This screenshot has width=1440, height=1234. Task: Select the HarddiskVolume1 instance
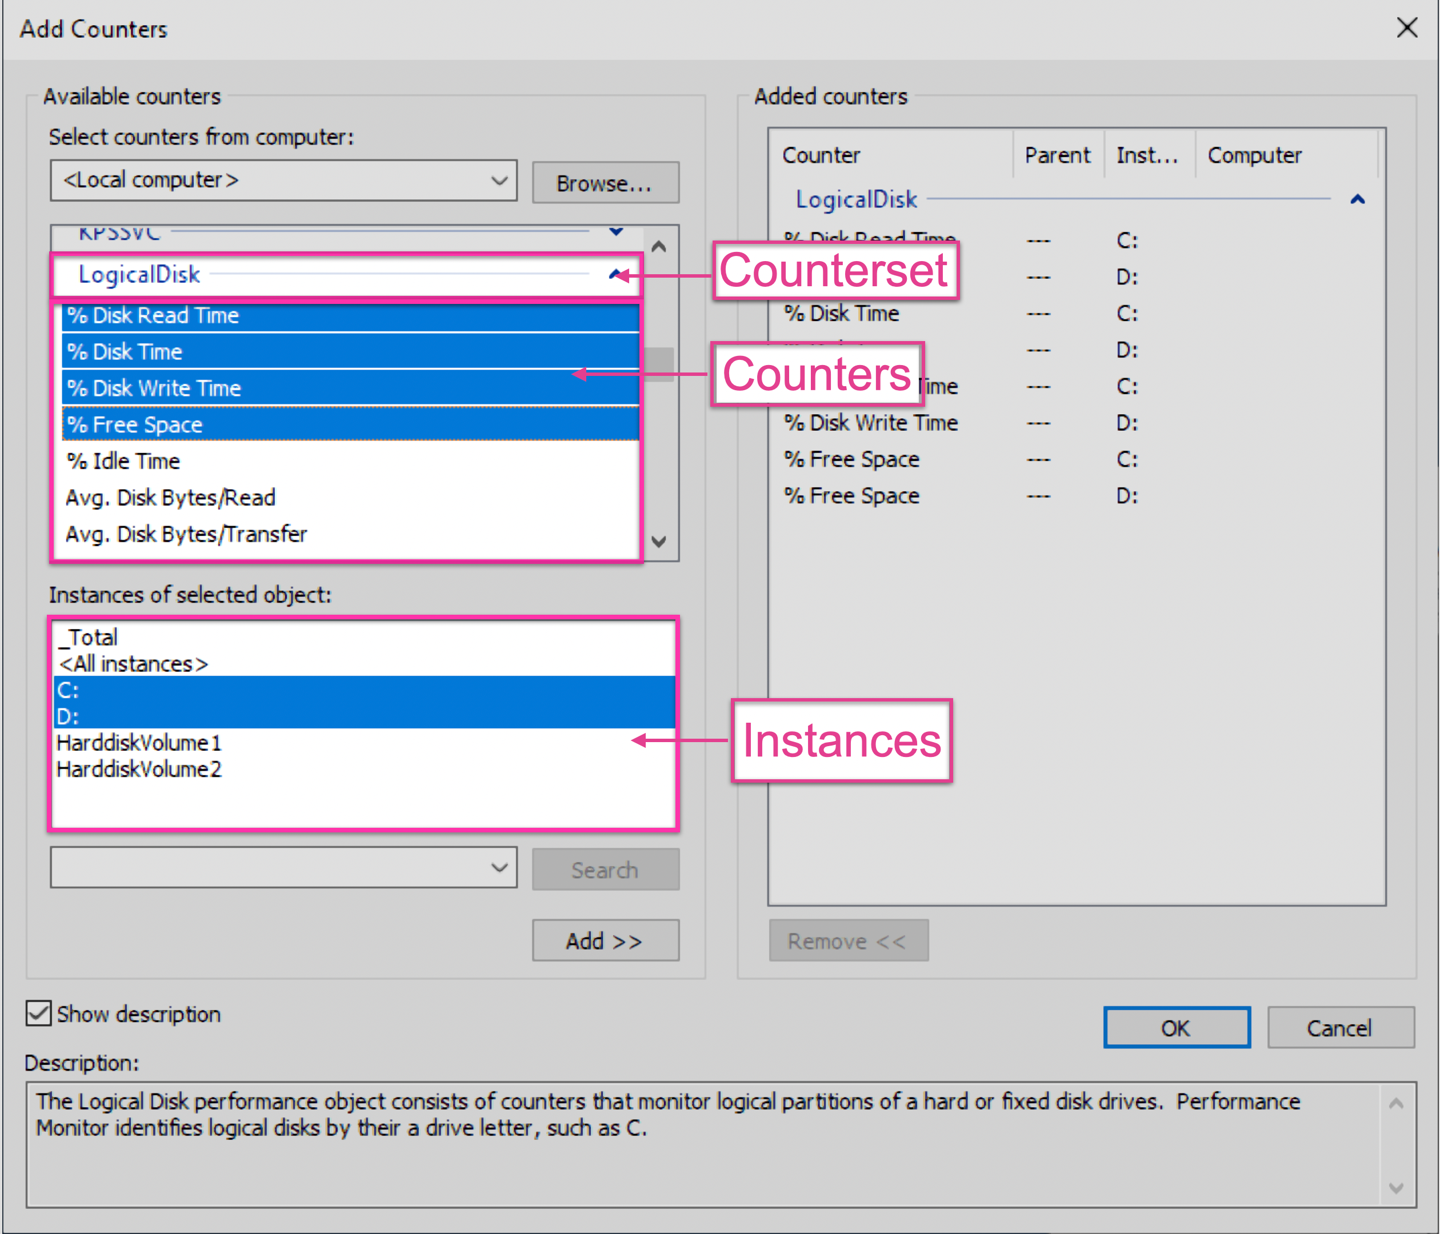pos(138,743)
